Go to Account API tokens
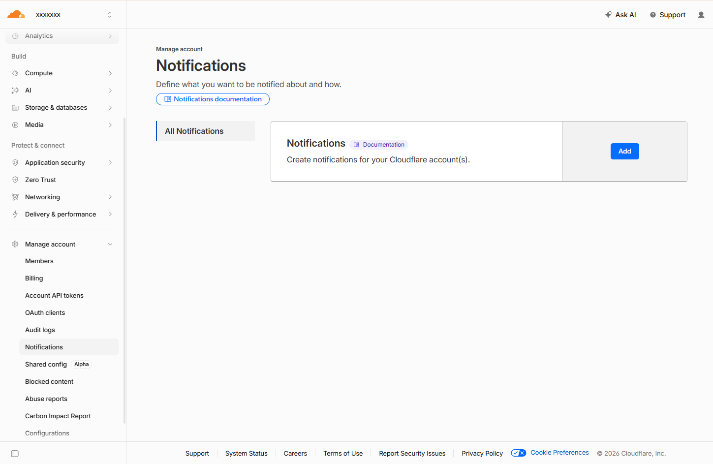The width and height of the screenshot is (713, 464). [x=69, y=296]
